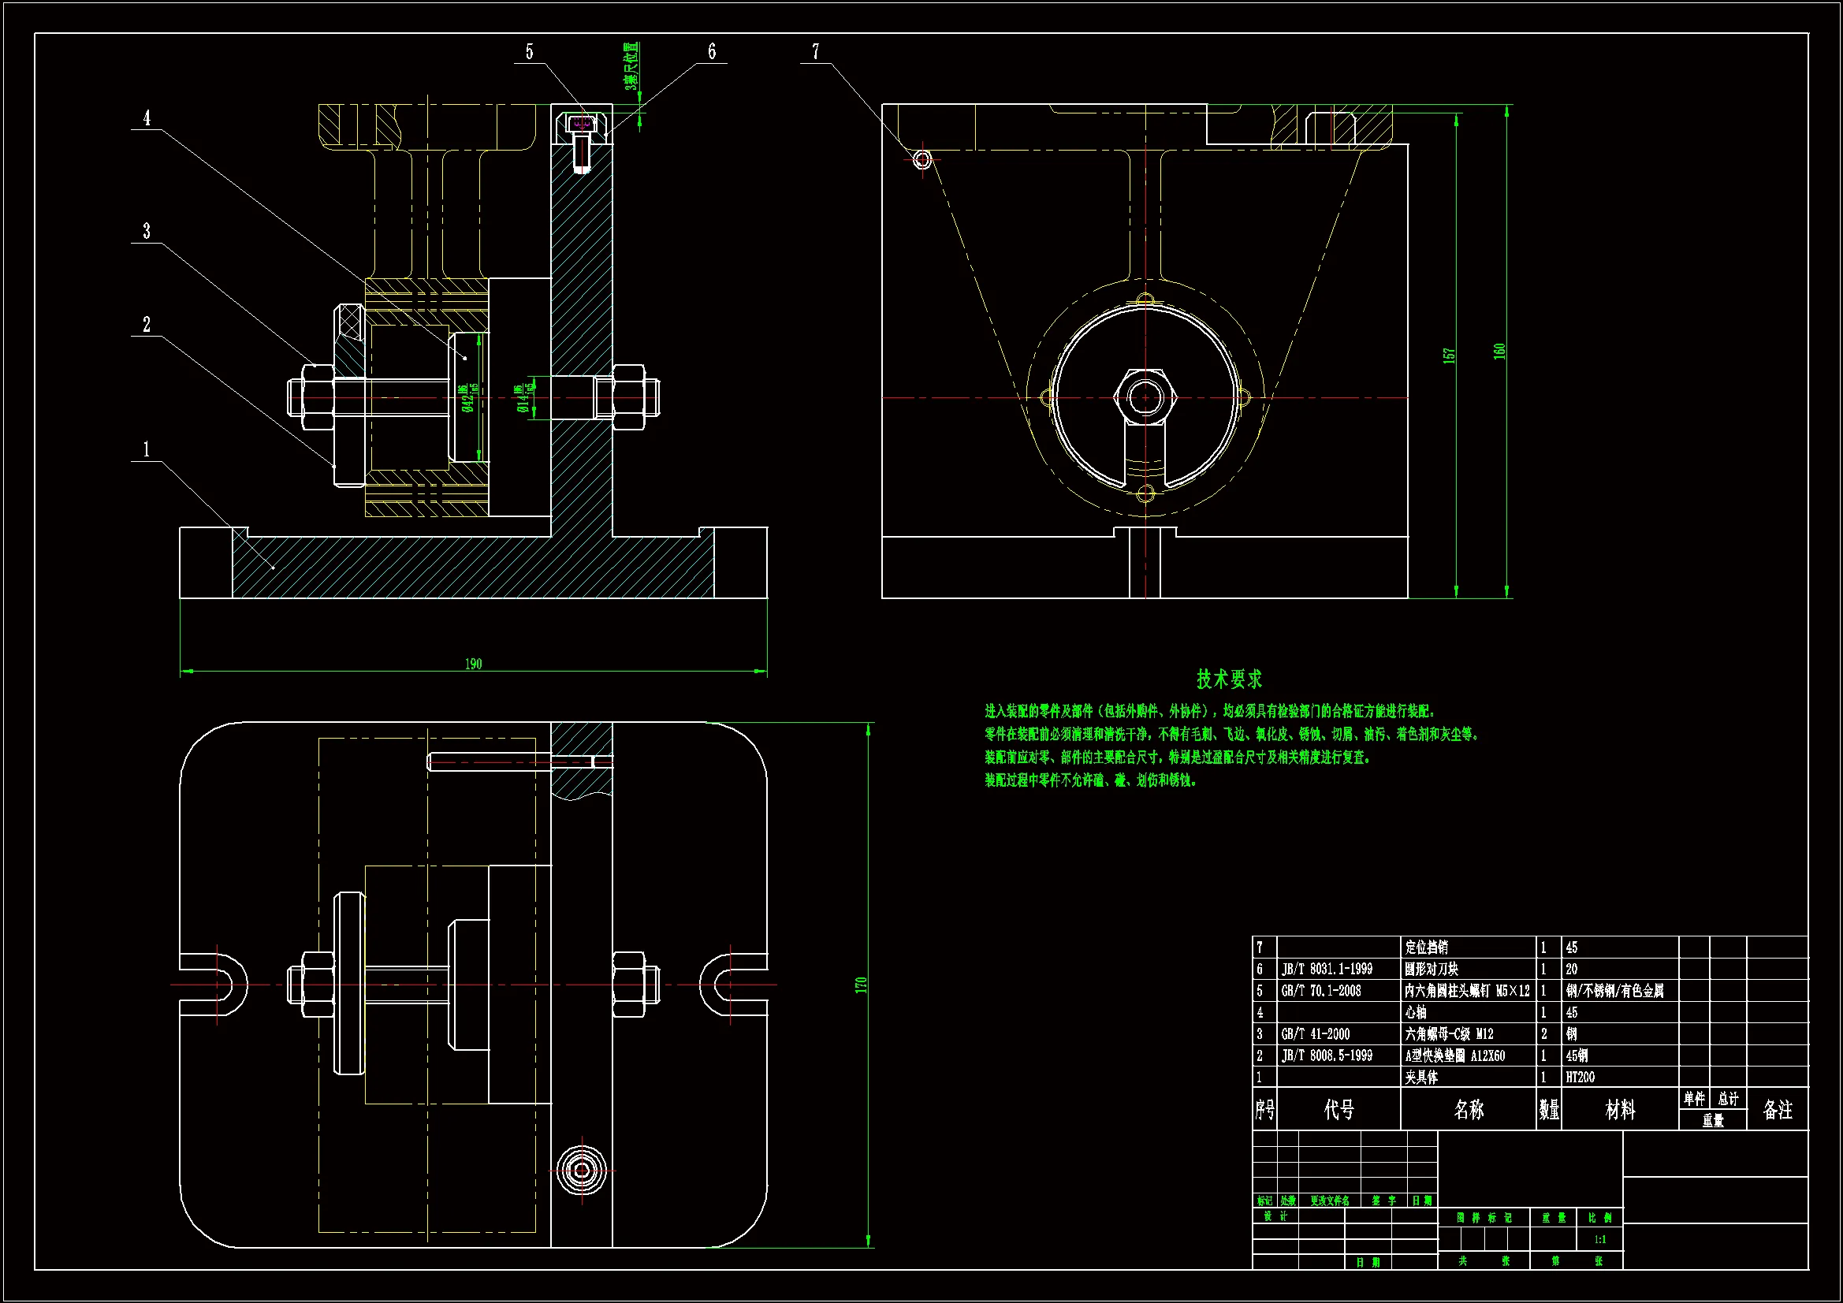Click part balloon number 5
Viewport: 1843px width, 1303px height.
[x=529, y=52]
